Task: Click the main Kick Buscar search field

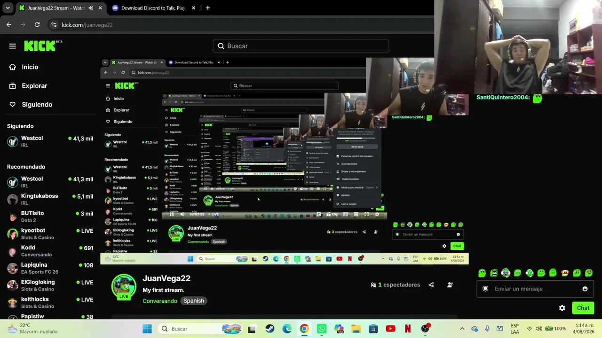Action: click(301, 46)
